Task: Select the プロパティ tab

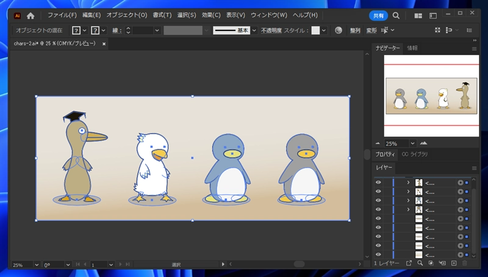Action: [385, 154]
